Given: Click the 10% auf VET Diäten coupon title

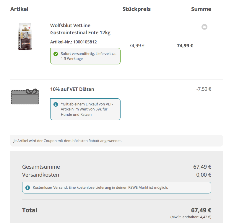Looking at the screenshot, I should 72,89.
